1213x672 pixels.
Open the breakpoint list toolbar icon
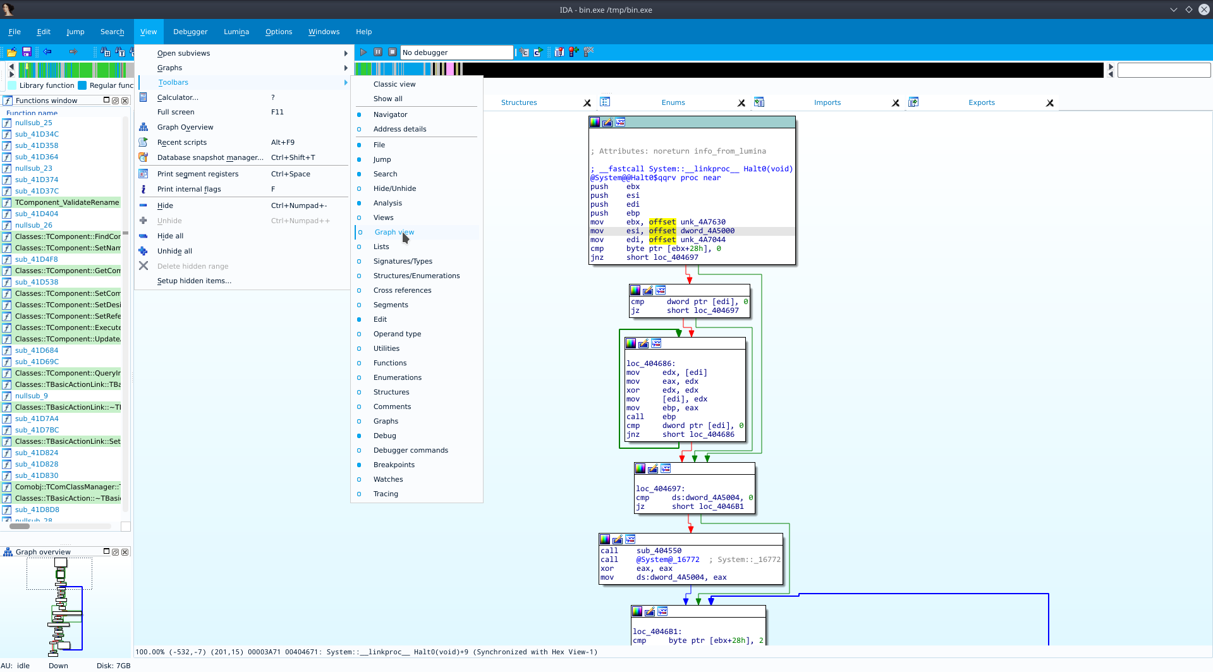tap(559, 52)
